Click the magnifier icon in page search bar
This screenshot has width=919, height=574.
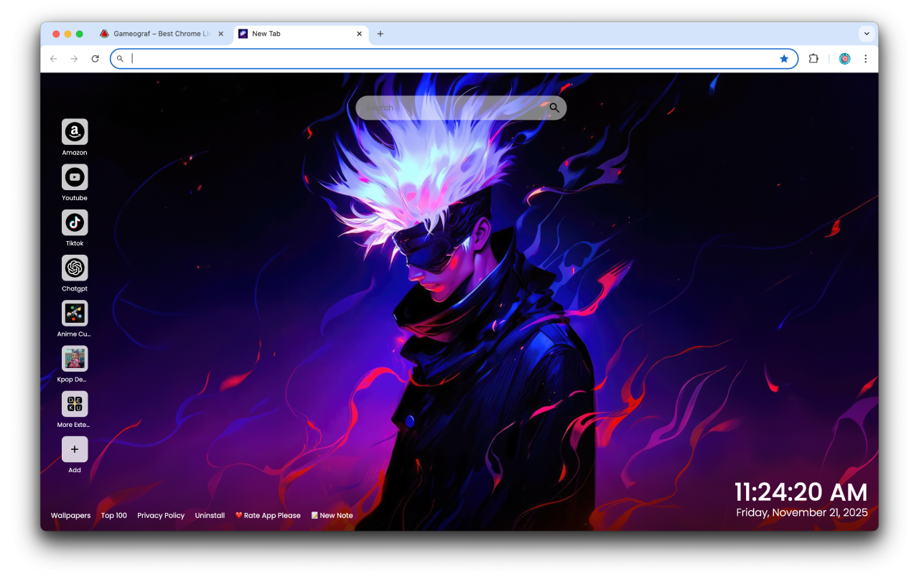coord(554,108)
